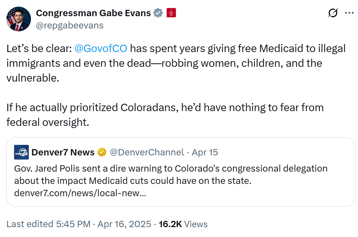This screenshot has height=237, width=358.
Task: Click the Denver7 News logo avatar
Action: tap(21, 152)
